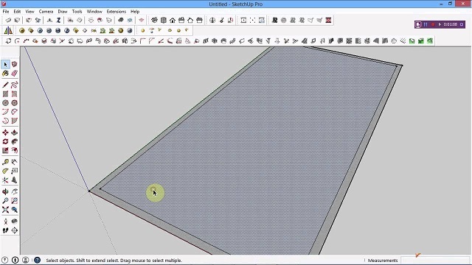472x265 pixels.
Task: Switch to Back view
Action: coord(190,20)
